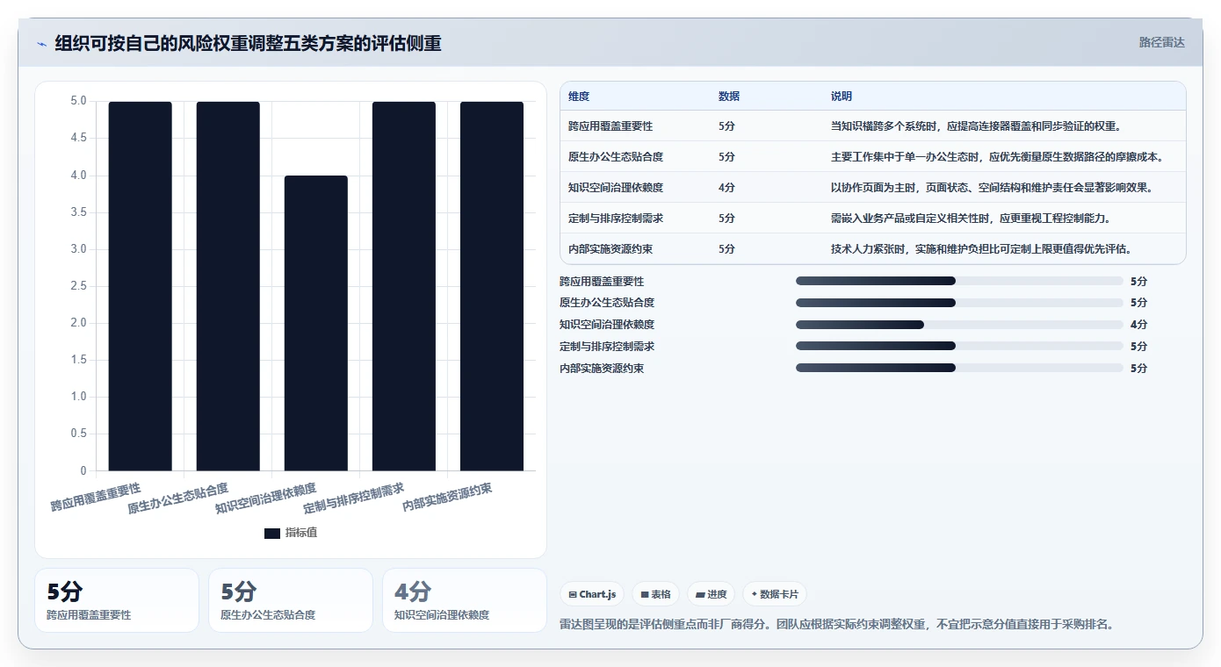Click the 定制与排序控制需求 progress bar

(x=959, y=347)
